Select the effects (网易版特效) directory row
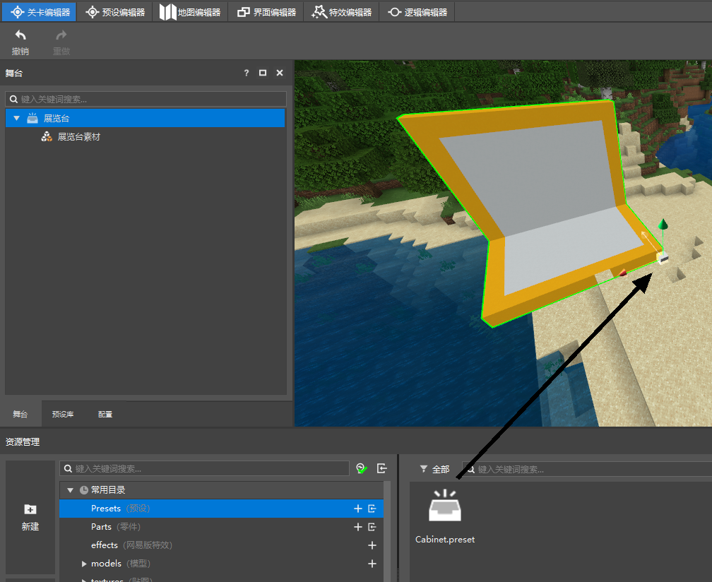712x582 pixels. 221,545
